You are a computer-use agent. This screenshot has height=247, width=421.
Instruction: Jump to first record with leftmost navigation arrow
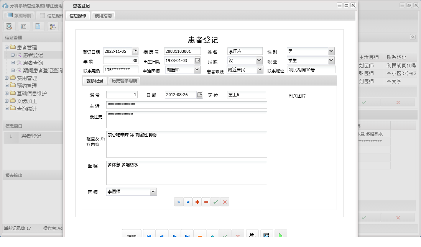(x=149, y=234)
